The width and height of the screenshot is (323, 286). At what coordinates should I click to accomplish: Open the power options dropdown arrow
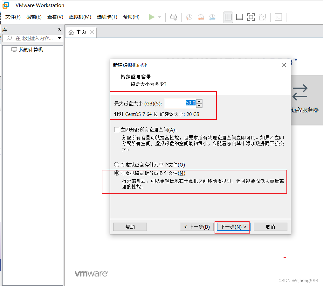pyautogui.click(x=160, y=17)
